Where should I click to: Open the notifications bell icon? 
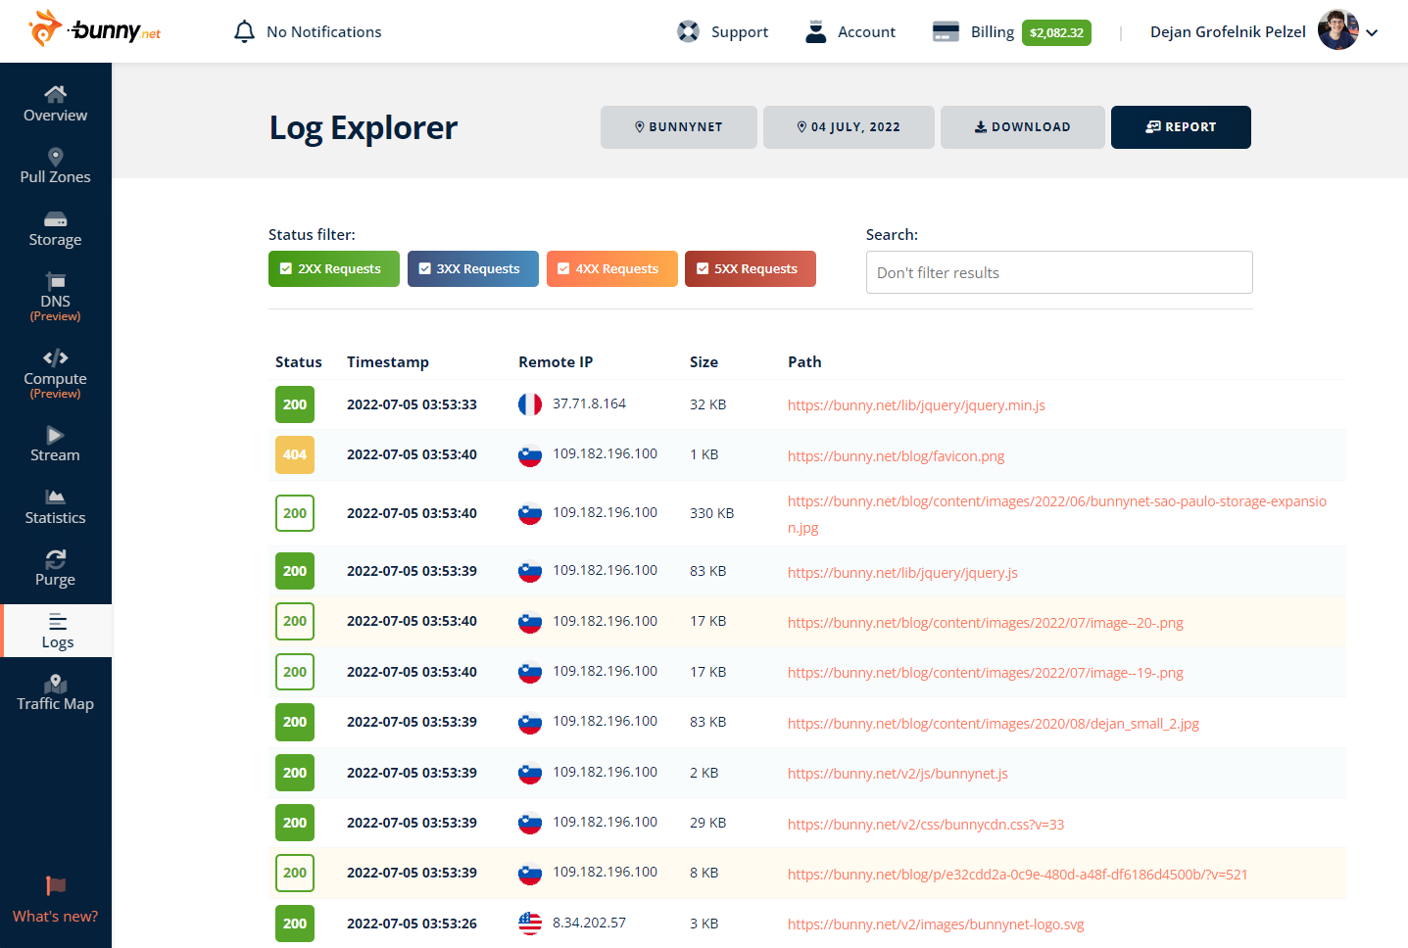245,32
